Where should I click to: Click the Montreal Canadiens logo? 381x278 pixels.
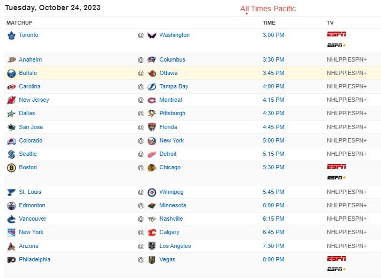[153, 100]
